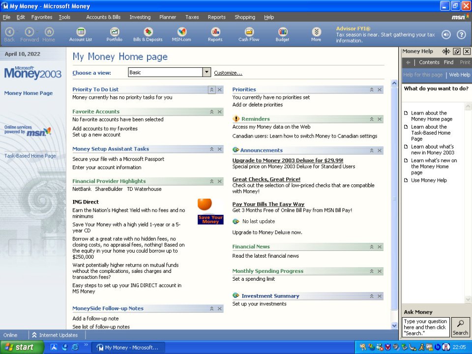
Task: Open the Planner menu
Action: (x=168, y=17)
